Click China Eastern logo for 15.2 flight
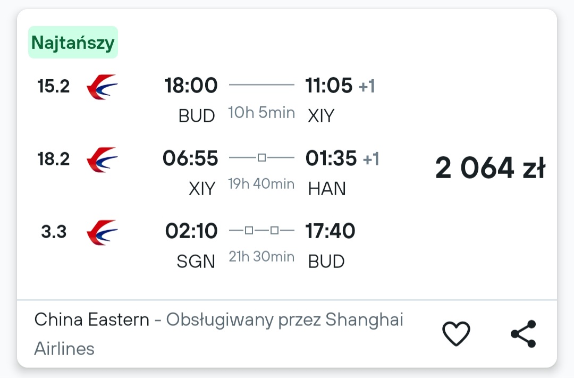 click(x=102, y=87)
